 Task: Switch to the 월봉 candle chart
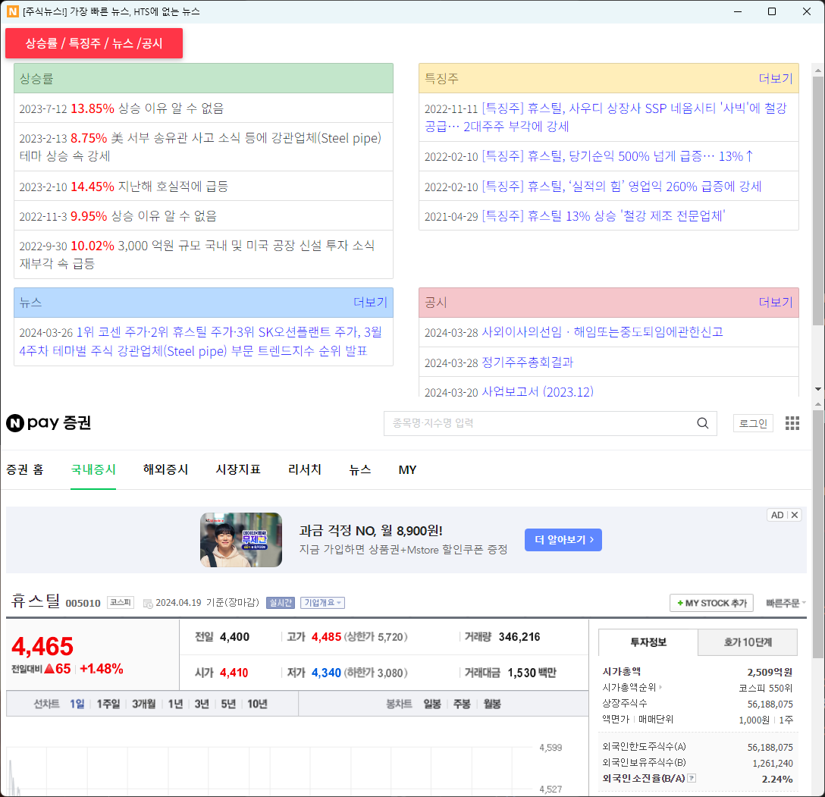(x=492, y=704)
